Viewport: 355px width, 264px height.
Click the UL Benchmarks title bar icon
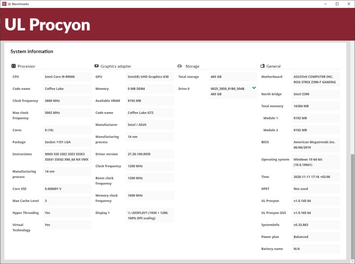tap(4, 4)
